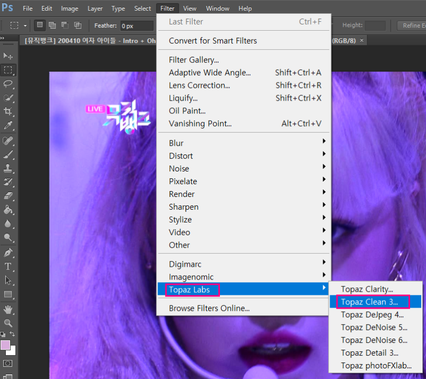Image resolution: width=426 pixels, height=379 pixels.
Task: Select the Horizontal Type tool
Action: pyautogui.click(x=8, y=267)
